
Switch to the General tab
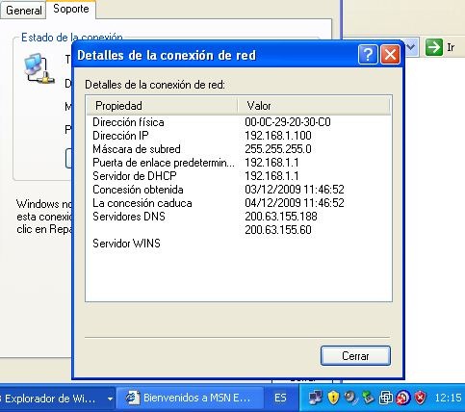[24, 11]
